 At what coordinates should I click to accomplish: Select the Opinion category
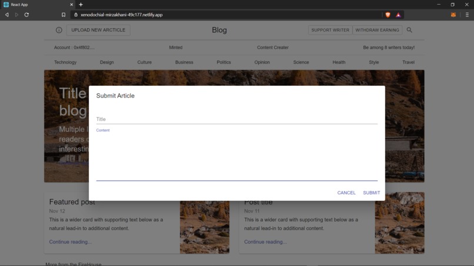262,62
